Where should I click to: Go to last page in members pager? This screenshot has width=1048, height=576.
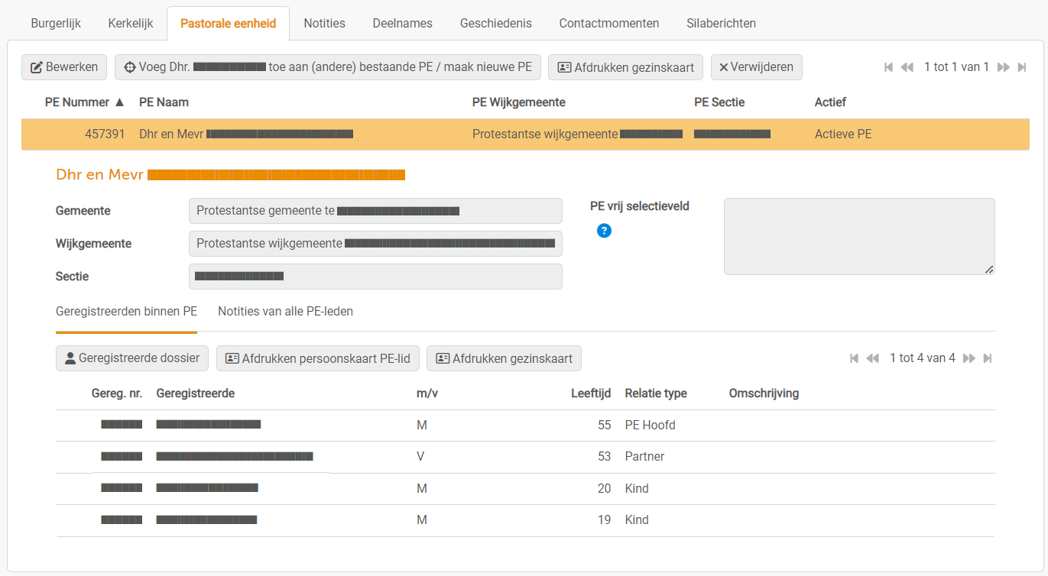pyautogui.click(x=988, y=358)
